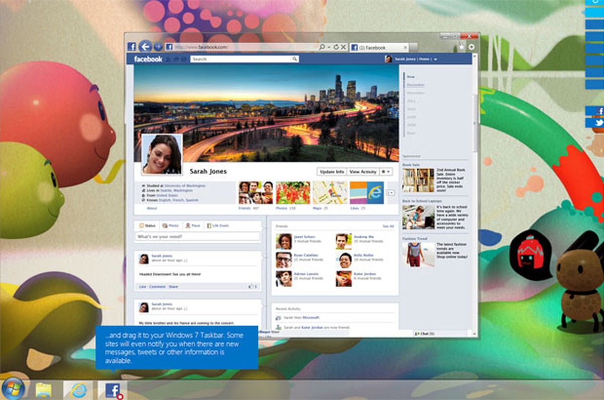Image resolution: width=604 pixels, height=400 pixels.
Task: Click the Twitter icon on the desktop edge
Action: point(599,122)
